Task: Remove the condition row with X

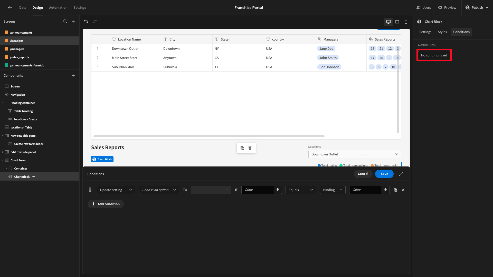Action: click(403, 190)
